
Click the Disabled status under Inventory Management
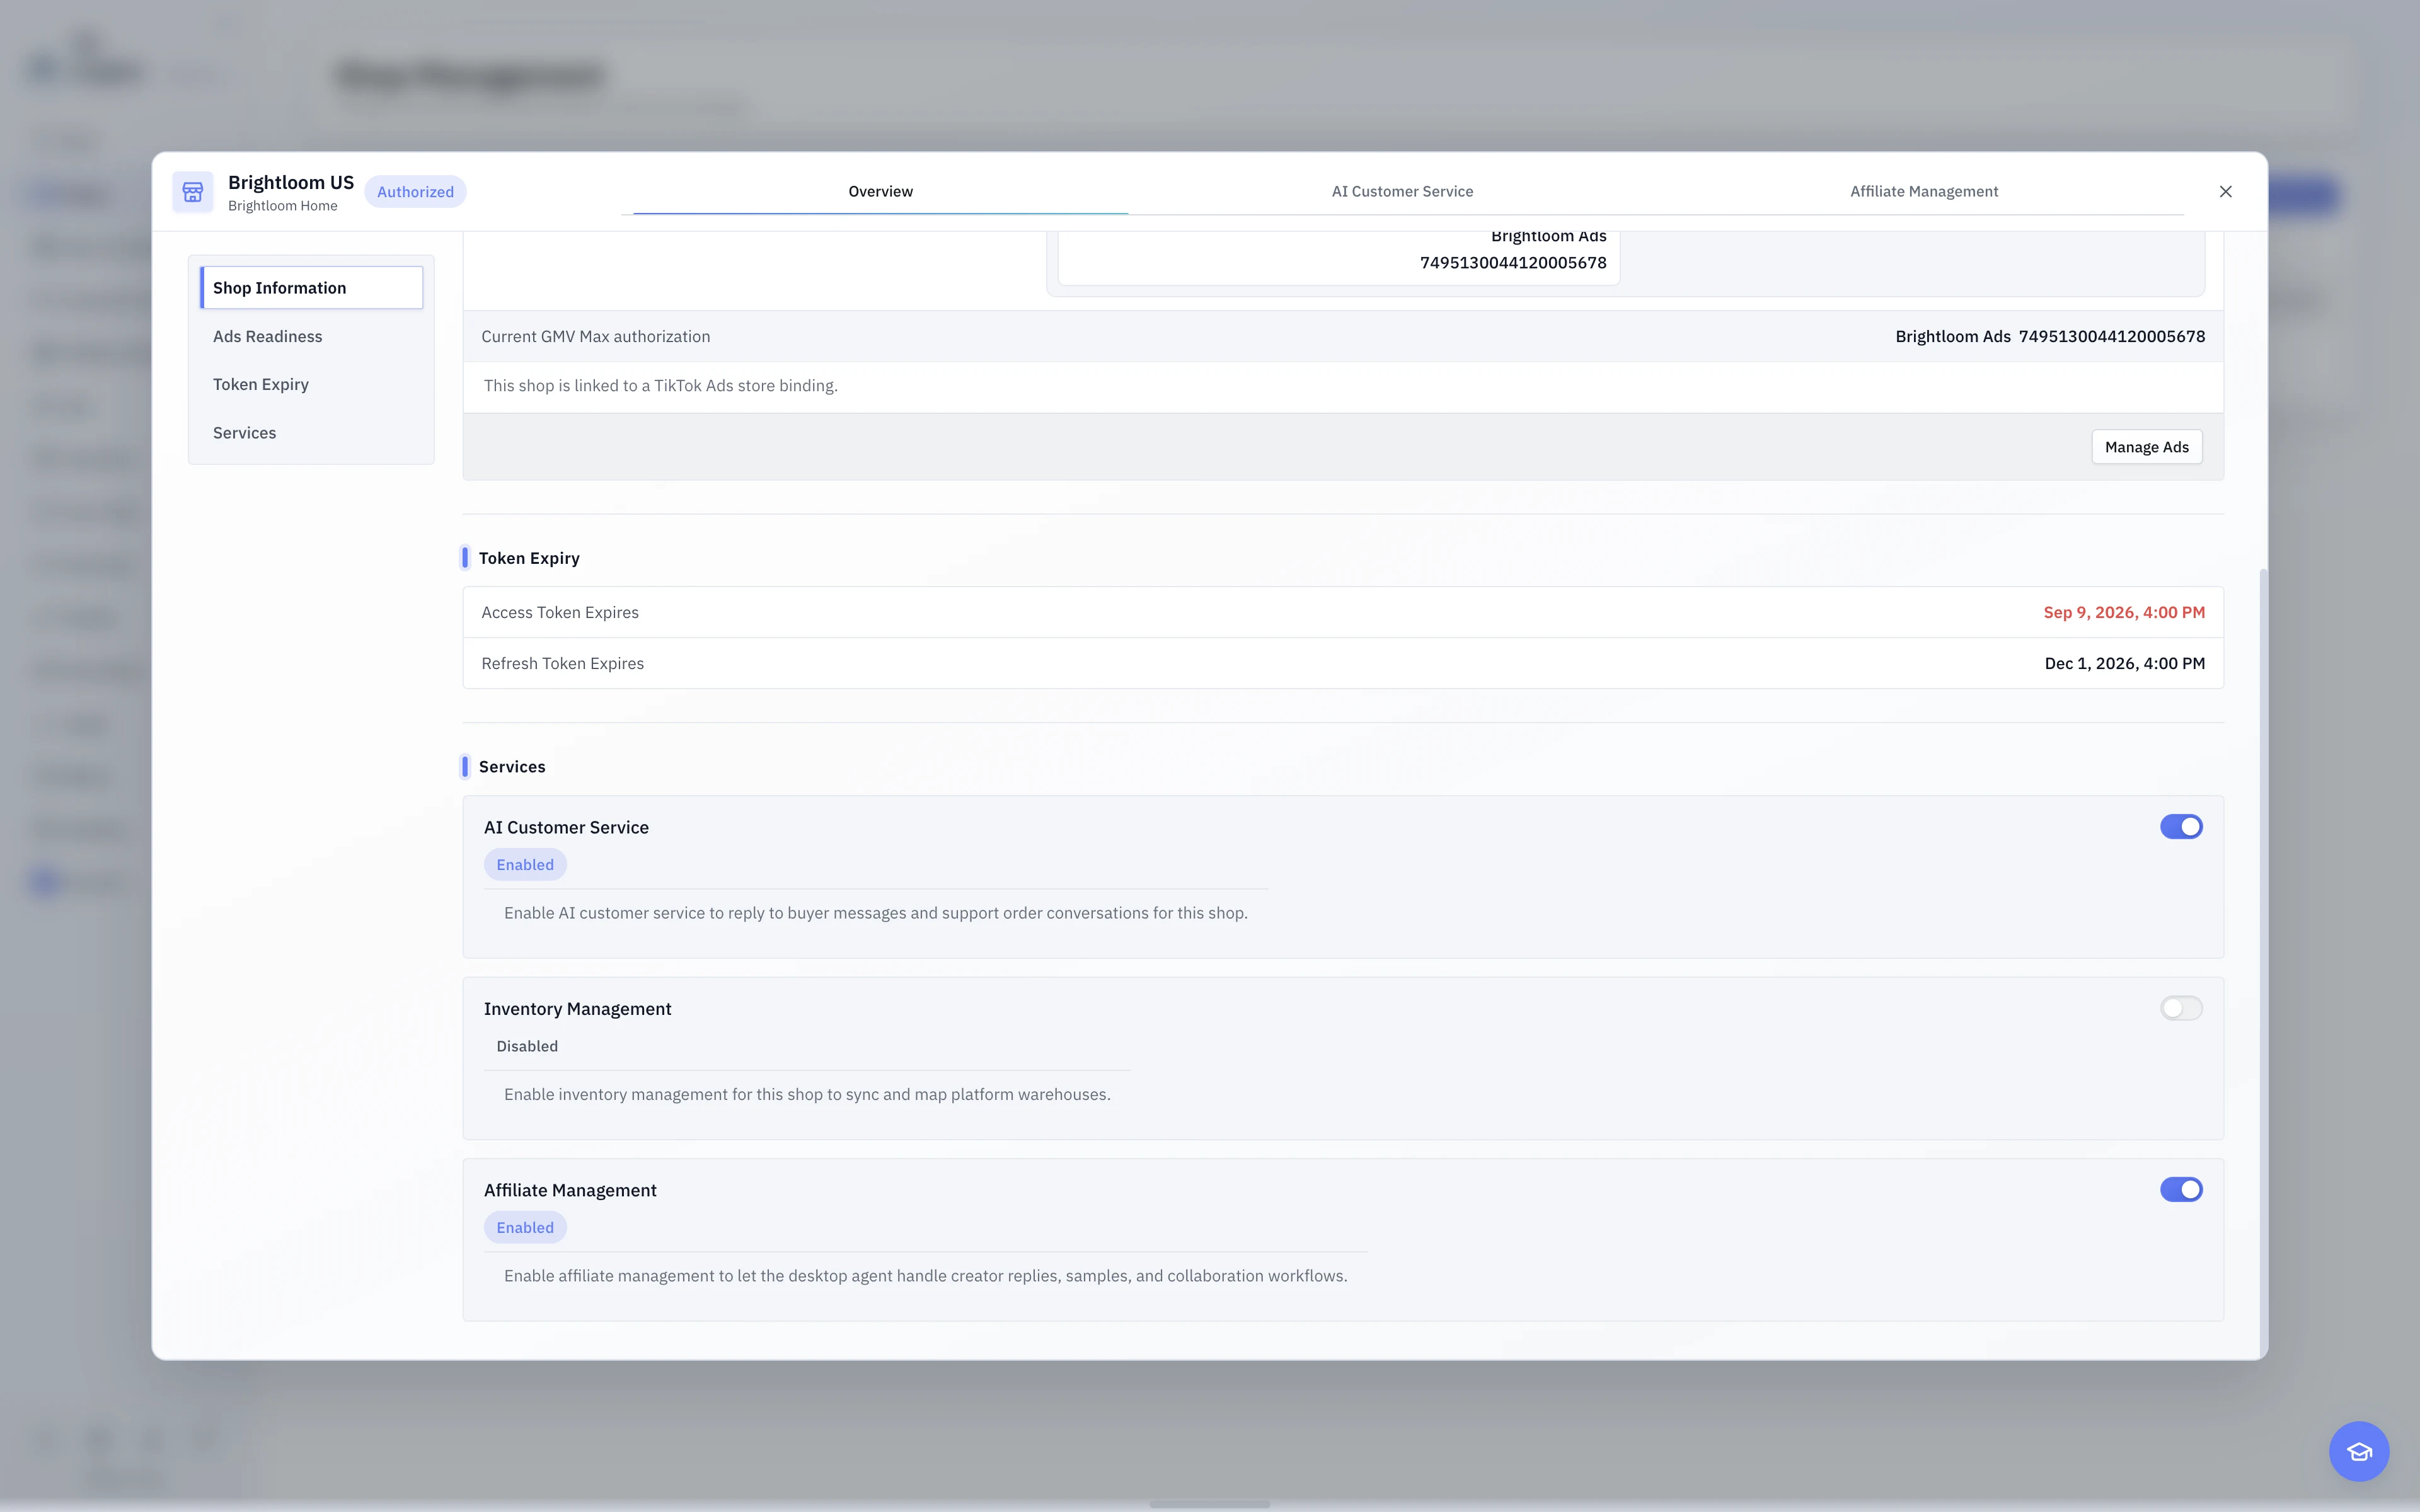coord(527,1046)
